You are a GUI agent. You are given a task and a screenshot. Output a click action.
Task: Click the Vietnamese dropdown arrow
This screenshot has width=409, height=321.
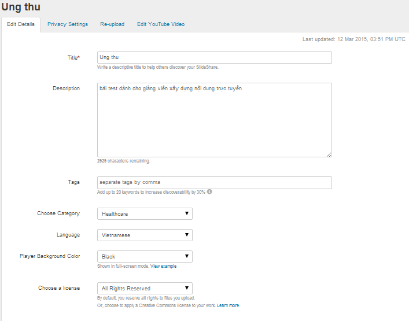[187, 235]
